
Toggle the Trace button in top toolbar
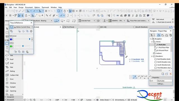59,11
